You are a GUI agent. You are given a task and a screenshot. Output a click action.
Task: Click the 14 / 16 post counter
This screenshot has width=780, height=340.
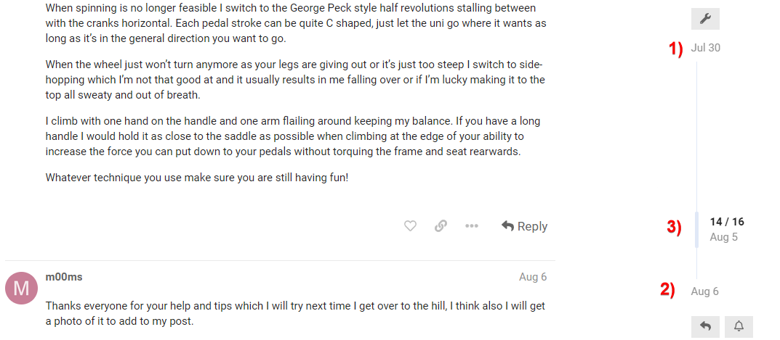click(727, 222)
